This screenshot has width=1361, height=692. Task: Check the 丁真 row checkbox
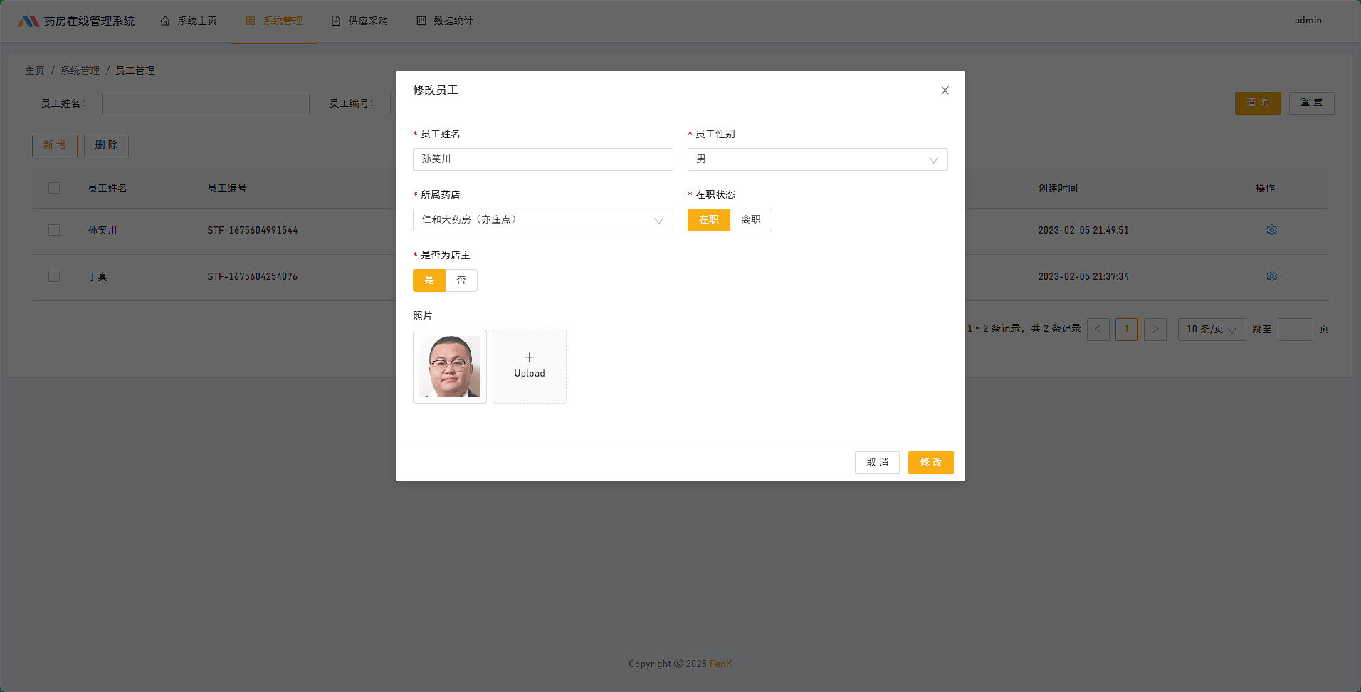[x=54, y=276]
